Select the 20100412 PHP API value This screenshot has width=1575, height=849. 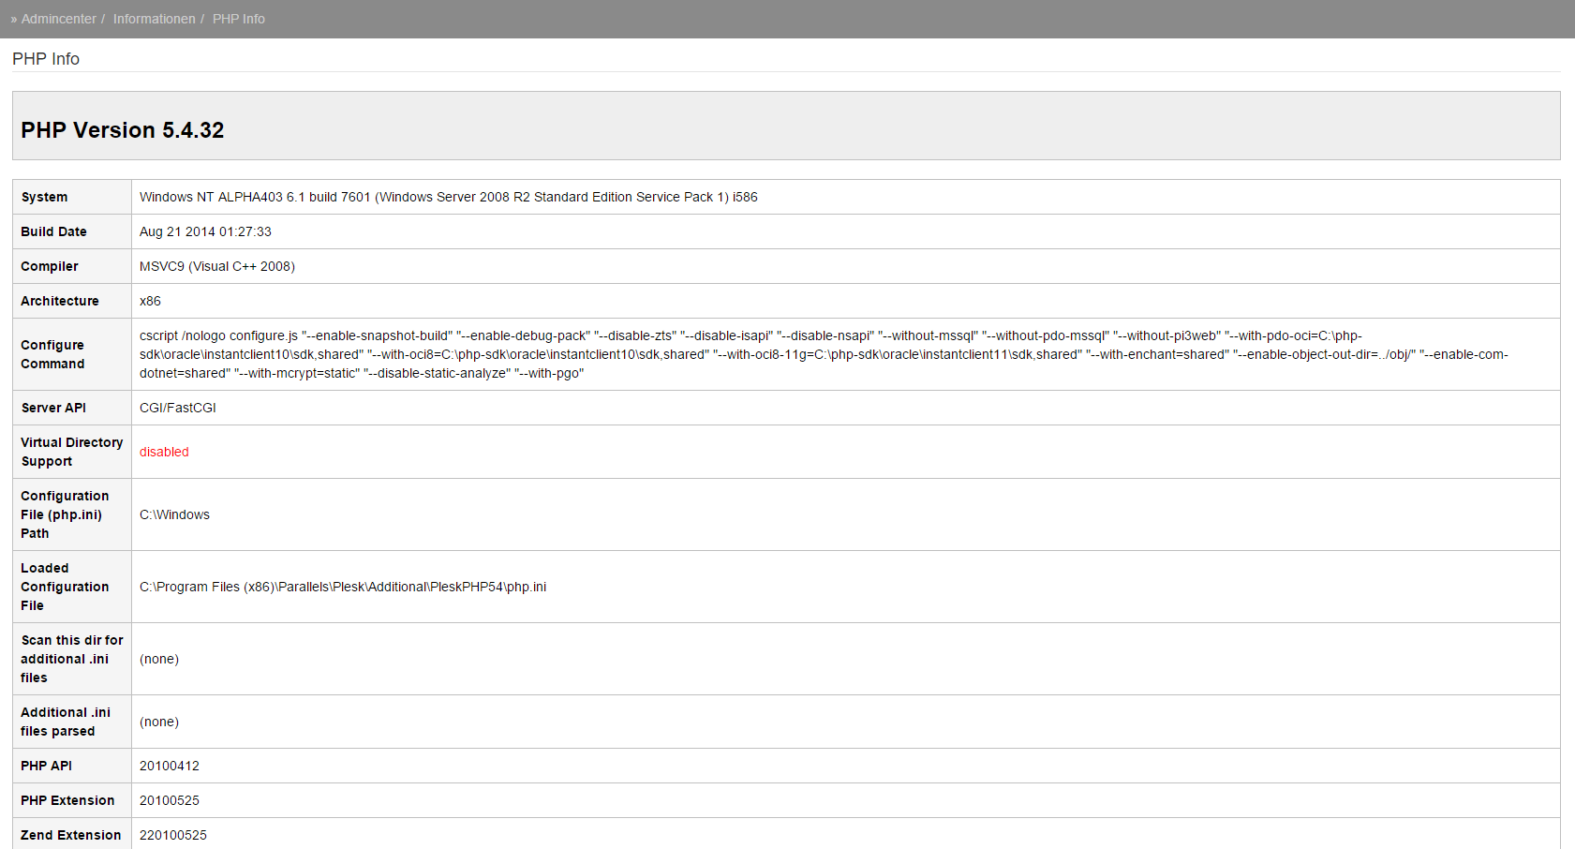(170, 766)
